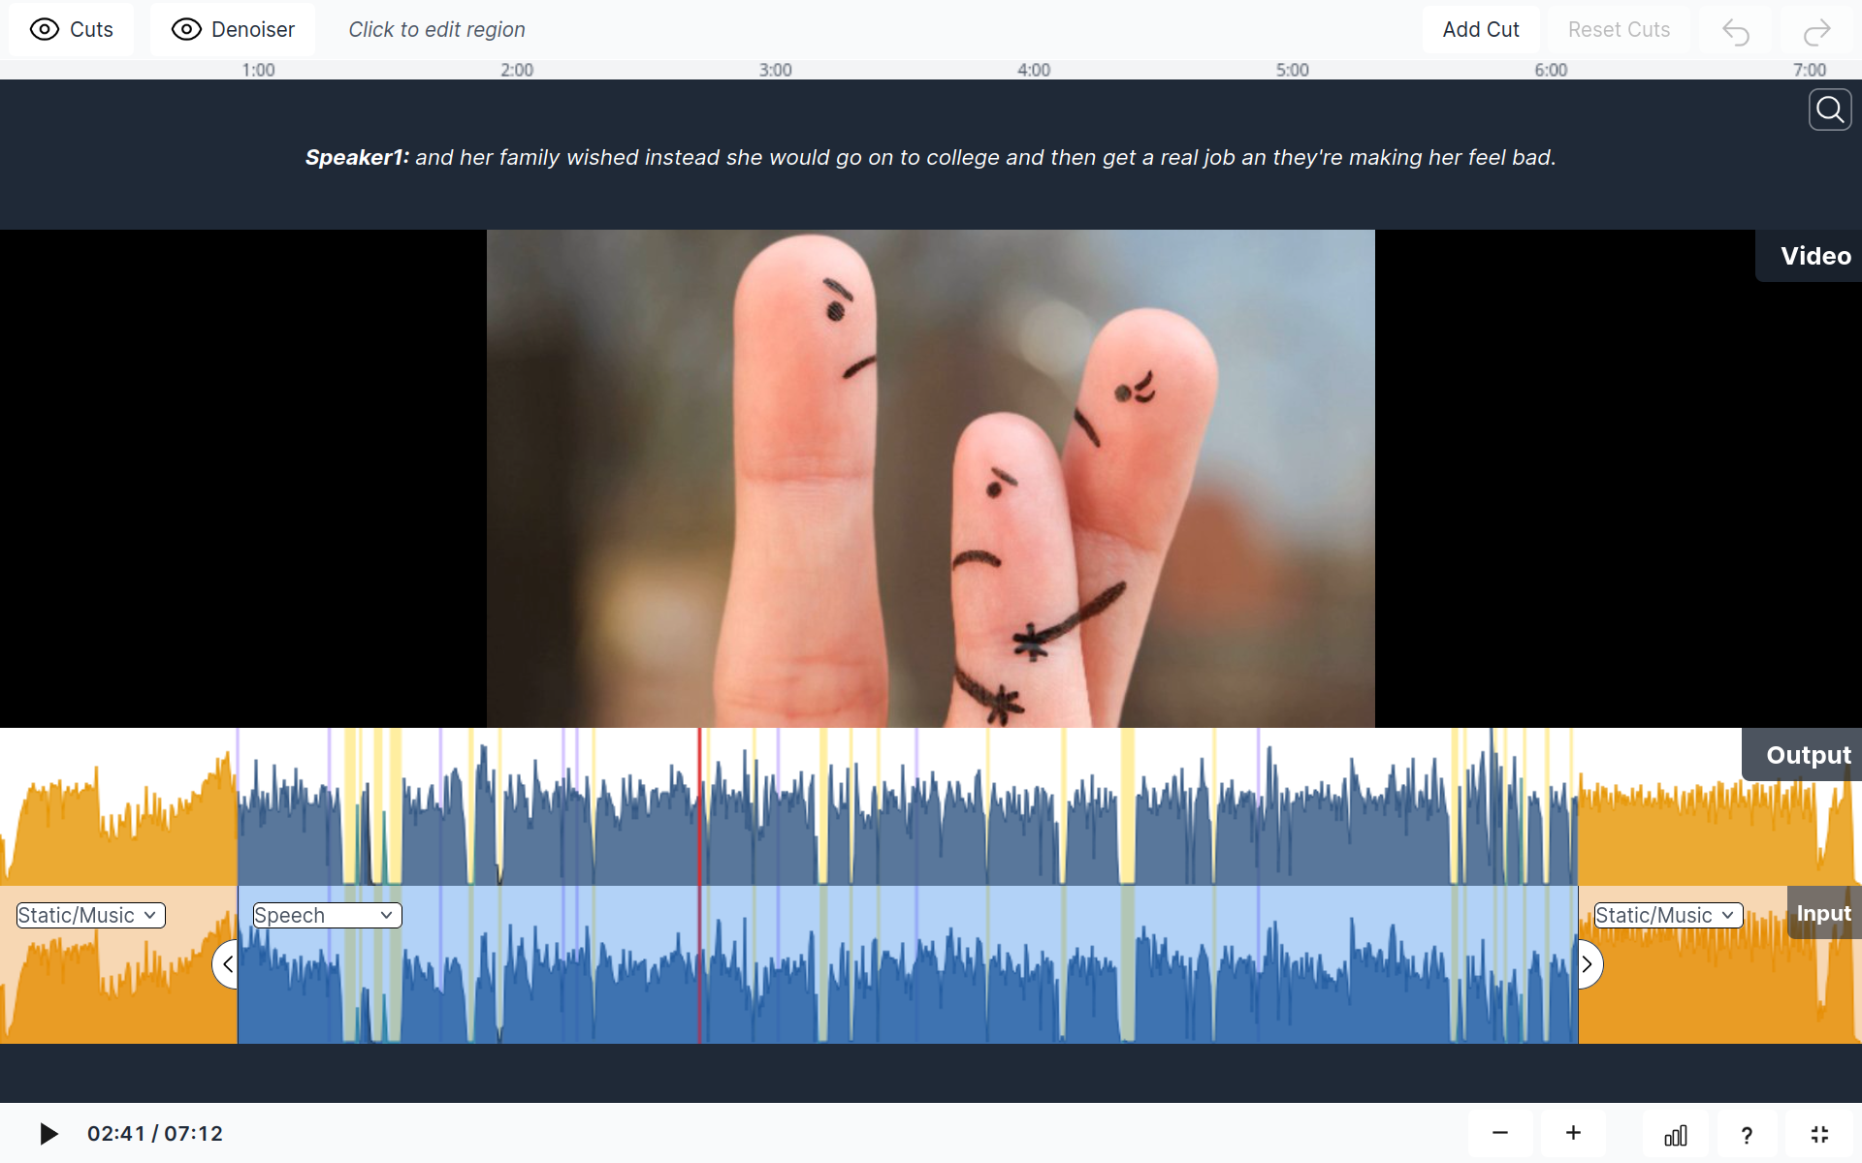Open the left Static/Music dropdown
This screenshot has width=1862, height=1163.
(x=90, y=915)
